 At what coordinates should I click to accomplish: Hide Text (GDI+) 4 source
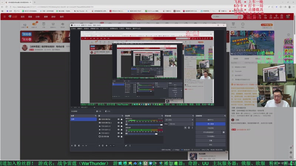pyautogui.click(x=118, y=126)
